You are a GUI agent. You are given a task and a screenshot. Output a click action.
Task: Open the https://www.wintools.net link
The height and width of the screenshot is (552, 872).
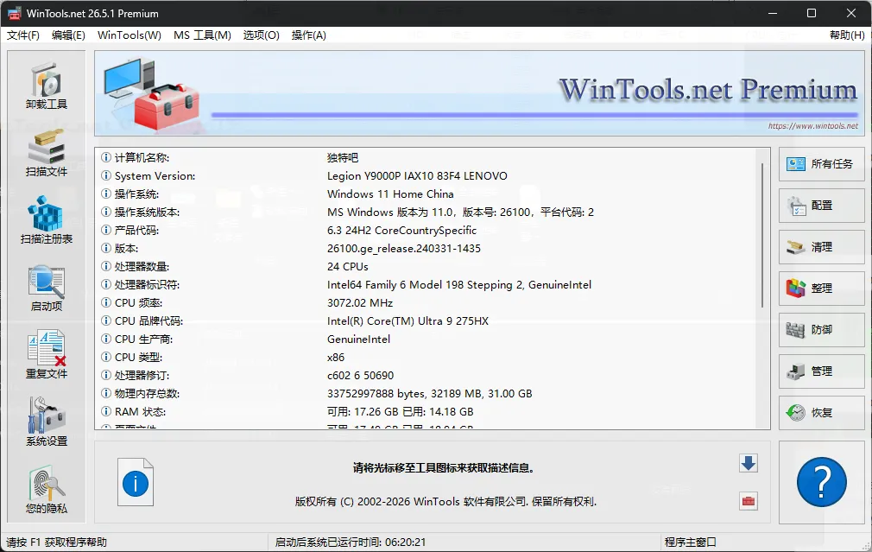tap(813, 126)
